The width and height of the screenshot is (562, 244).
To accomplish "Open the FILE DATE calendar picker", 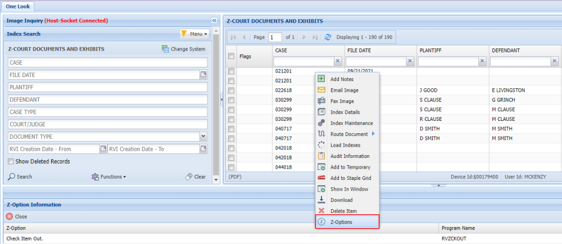I will click(x=203, y=75).
